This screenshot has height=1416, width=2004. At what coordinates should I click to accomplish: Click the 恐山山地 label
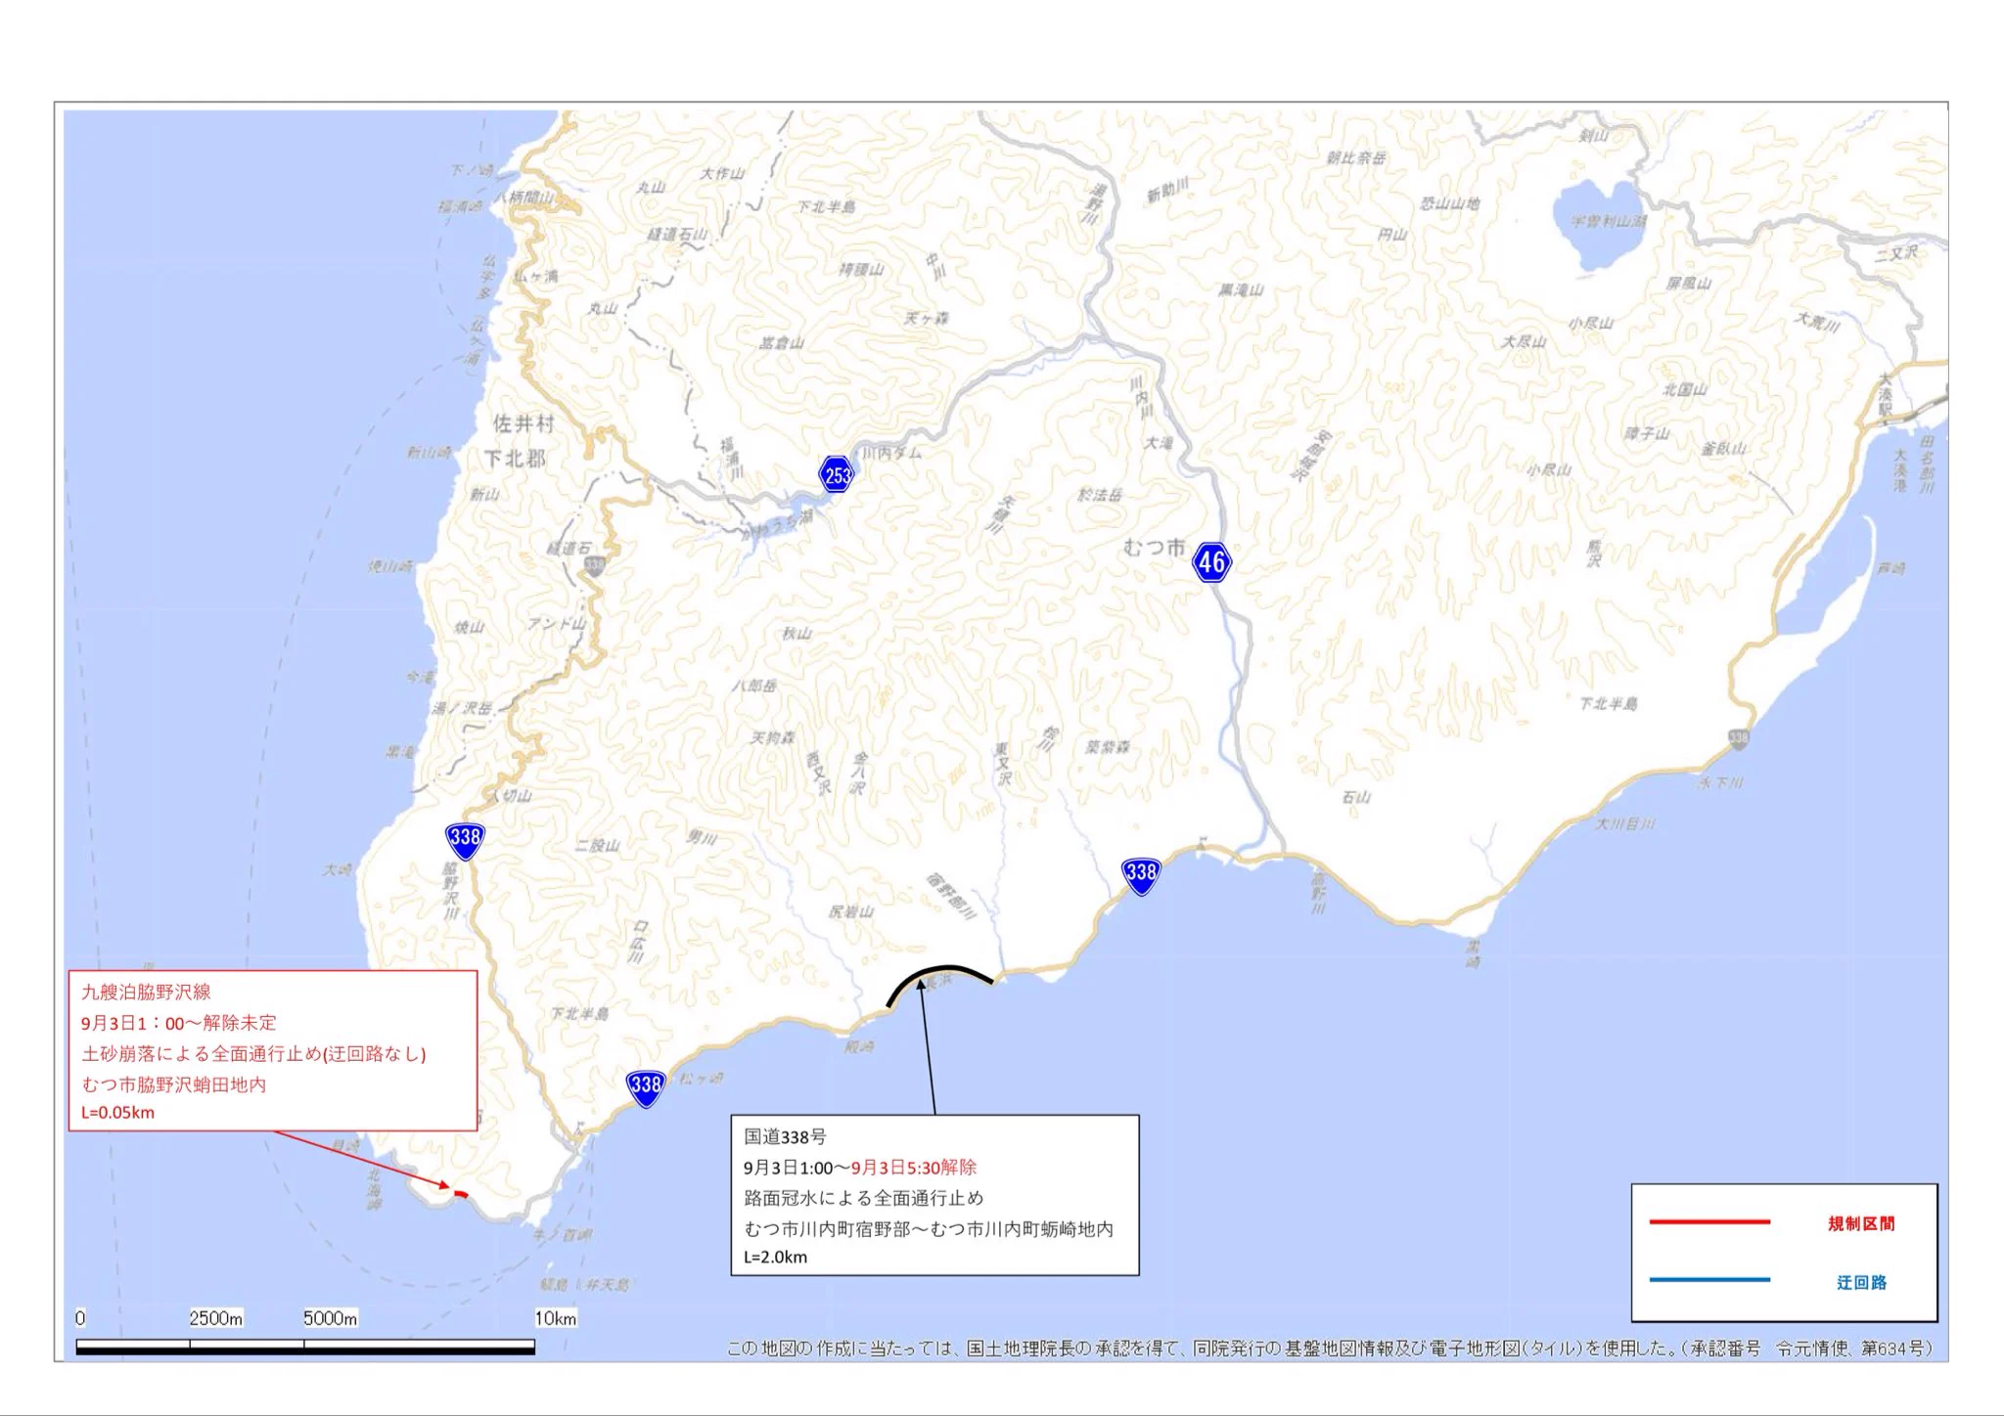[1450, 203]
